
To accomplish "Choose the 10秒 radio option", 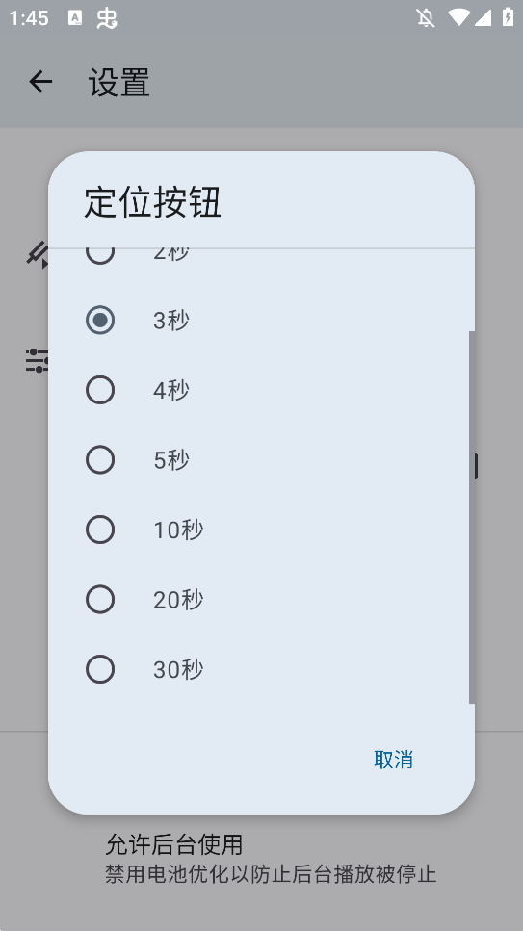I will (x=100, y=530).
